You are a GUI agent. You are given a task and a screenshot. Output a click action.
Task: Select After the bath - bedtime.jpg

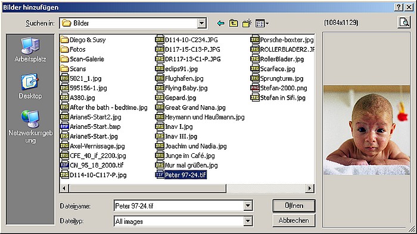[x=104, y=107]
